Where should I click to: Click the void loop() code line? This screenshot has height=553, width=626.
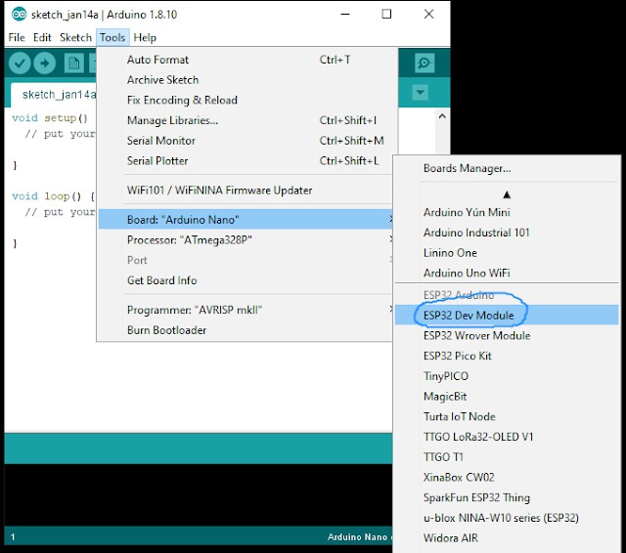53,196
